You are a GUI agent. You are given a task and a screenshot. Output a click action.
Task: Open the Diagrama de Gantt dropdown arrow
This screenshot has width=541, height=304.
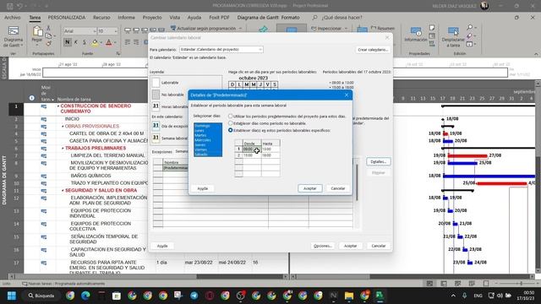click(x=21, y=45)
